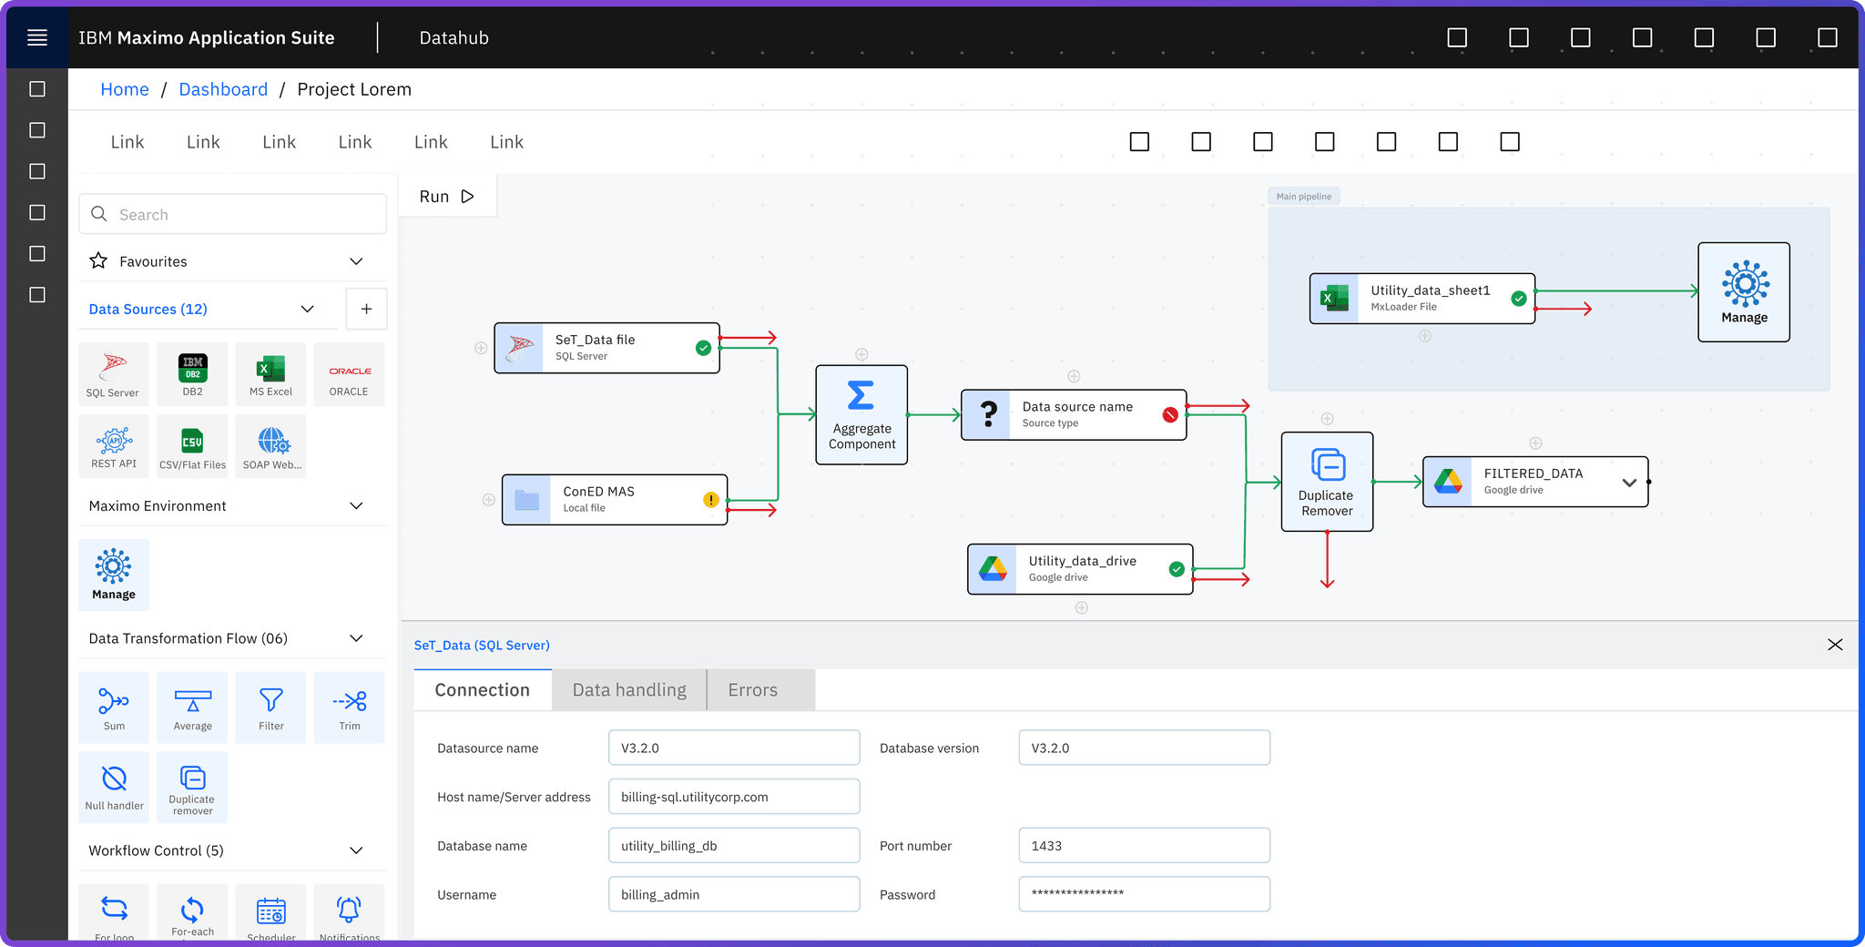Focus the Search input in component palette
1865x947 pixels.
point(233,214)
